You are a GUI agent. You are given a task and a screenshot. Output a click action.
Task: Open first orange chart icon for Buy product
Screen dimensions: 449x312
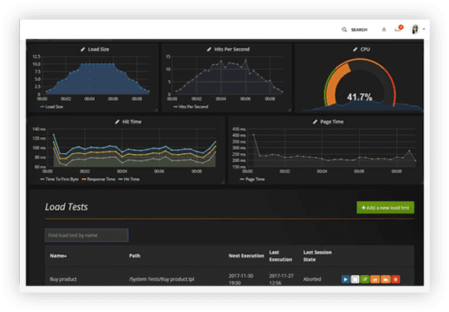(375, 279)
